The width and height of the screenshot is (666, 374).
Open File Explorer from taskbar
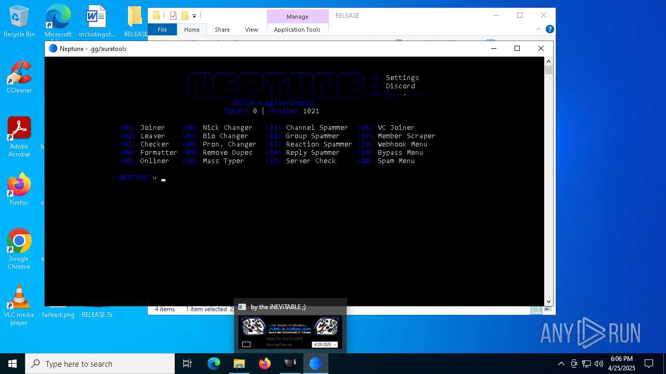click(239, 364)
